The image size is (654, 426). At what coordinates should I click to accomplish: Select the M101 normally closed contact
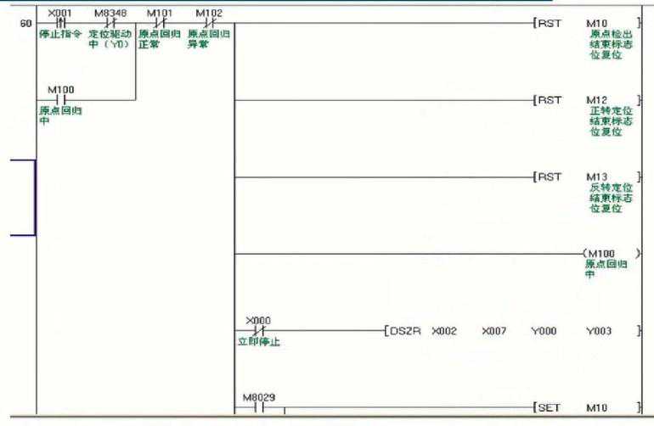(x=159, y=23)
